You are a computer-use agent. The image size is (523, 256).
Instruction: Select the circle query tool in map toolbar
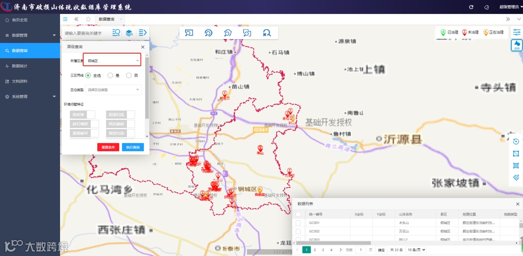click(x=208, y=33)
